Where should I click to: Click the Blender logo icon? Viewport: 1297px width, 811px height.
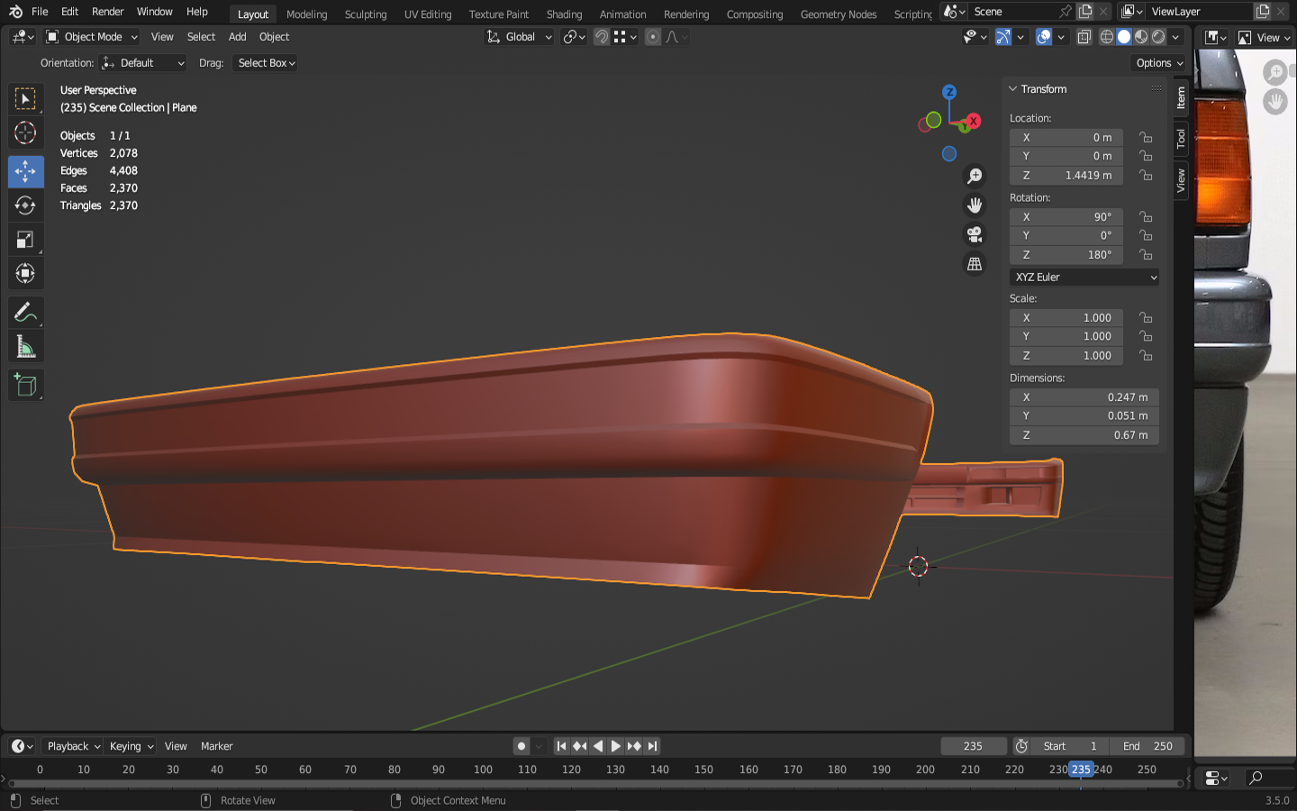(x=15, y=12)
